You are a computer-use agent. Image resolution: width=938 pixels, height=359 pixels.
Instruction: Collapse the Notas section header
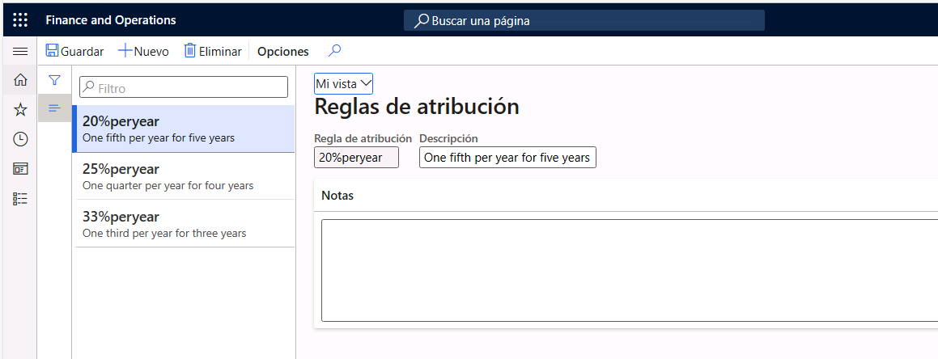point(626,196)
